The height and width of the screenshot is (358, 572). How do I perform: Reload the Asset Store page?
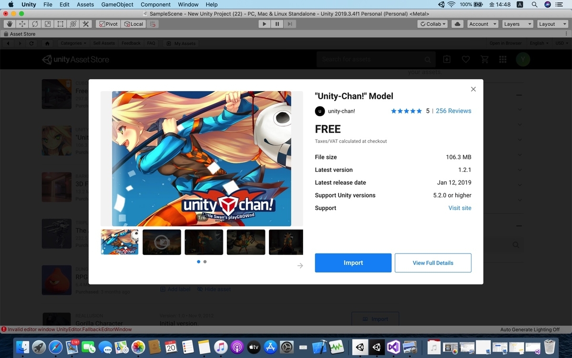[x=31, y=43]
